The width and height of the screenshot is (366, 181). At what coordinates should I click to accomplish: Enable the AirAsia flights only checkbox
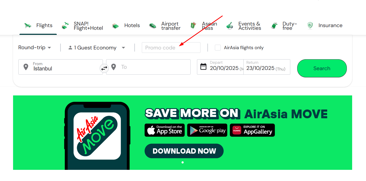point(218,48)
